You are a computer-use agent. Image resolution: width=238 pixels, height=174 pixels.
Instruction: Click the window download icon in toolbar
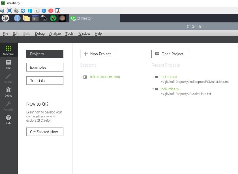tap(58, 11)
